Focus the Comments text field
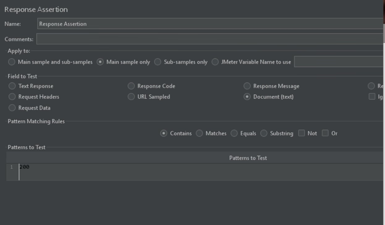385x225 pixels. click(209, 39)
